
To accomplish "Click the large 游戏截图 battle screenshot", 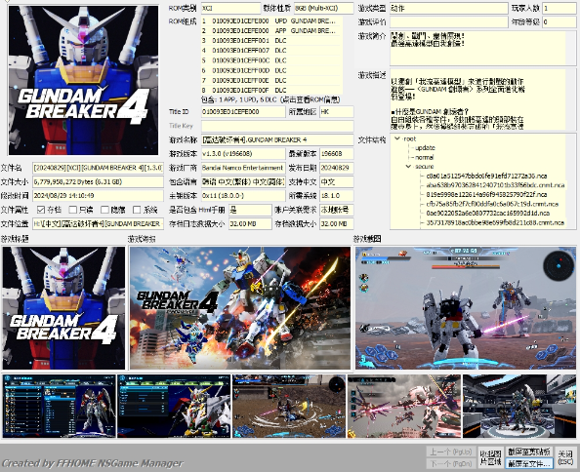I will point(466,308).
